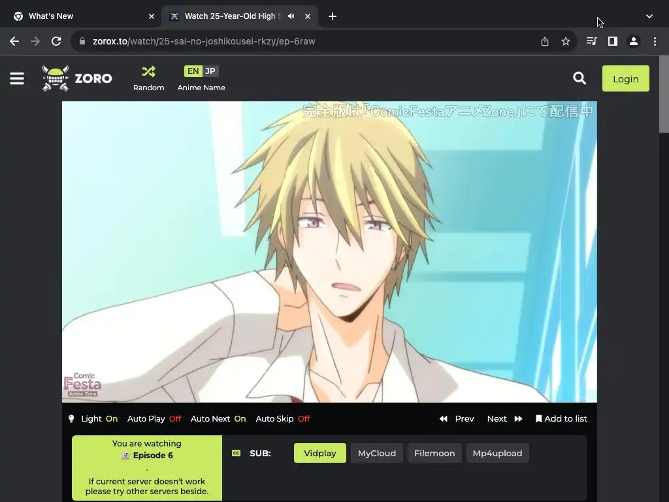
Task: Open a new browser tab
Action: [333, 16]
